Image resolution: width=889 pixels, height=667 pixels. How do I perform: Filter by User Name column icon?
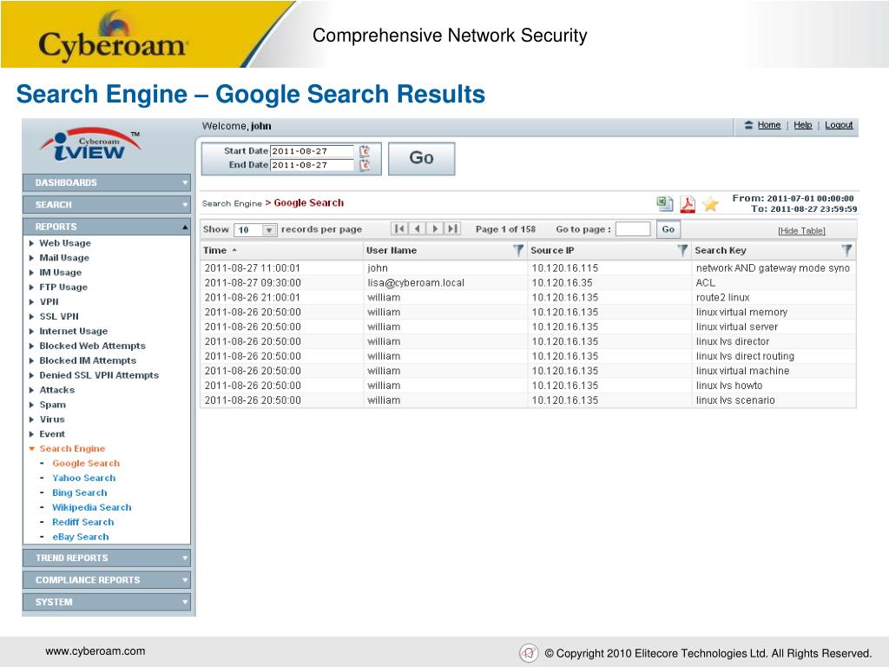tap(517, 250)
